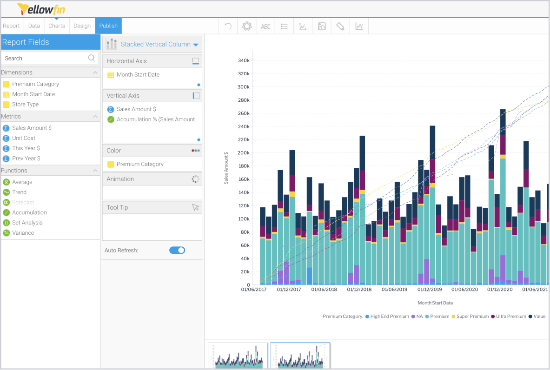Open background image settings icon

(x=322, y=26)
